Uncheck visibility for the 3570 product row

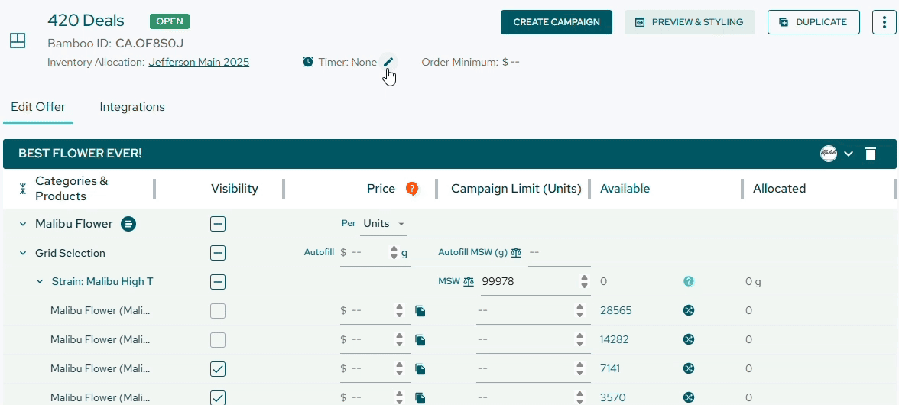coord(218,397)
